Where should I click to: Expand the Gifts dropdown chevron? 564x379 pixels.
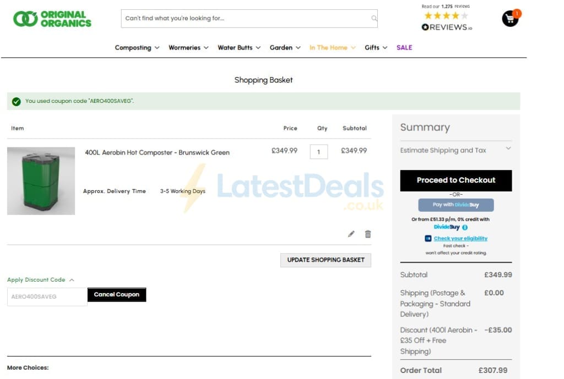click(385, 48)
